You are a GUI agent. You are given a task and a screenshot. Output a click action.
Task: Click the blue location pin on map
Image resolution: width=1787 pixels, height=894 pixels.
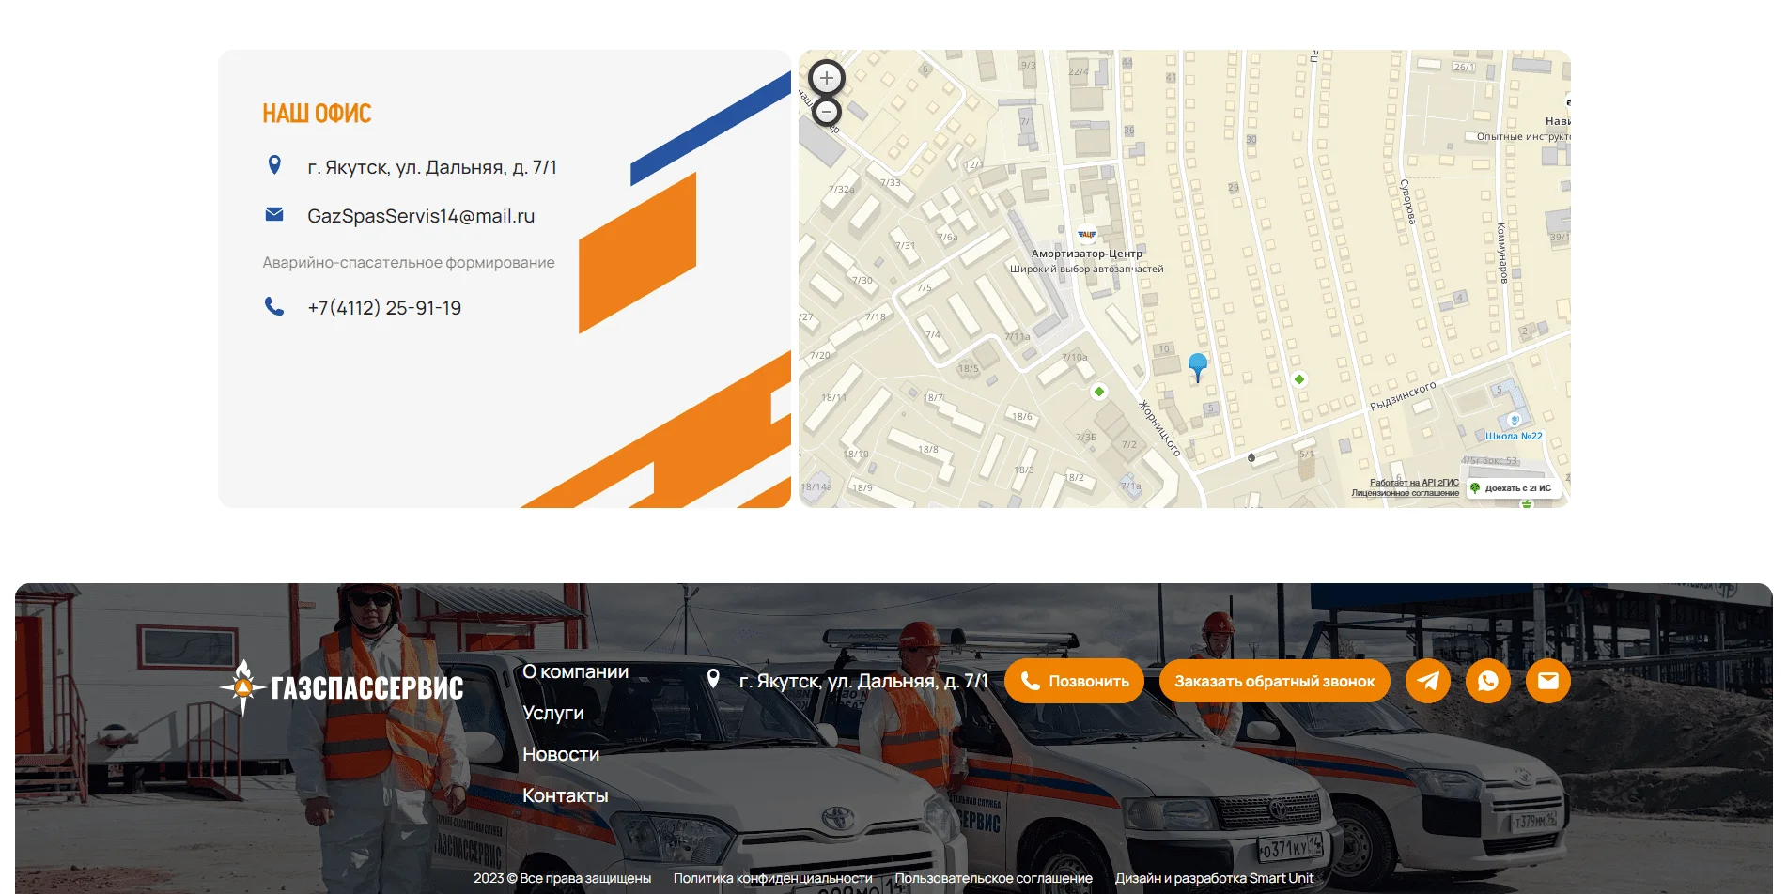pyautogui.click(x=1198, y=364)
